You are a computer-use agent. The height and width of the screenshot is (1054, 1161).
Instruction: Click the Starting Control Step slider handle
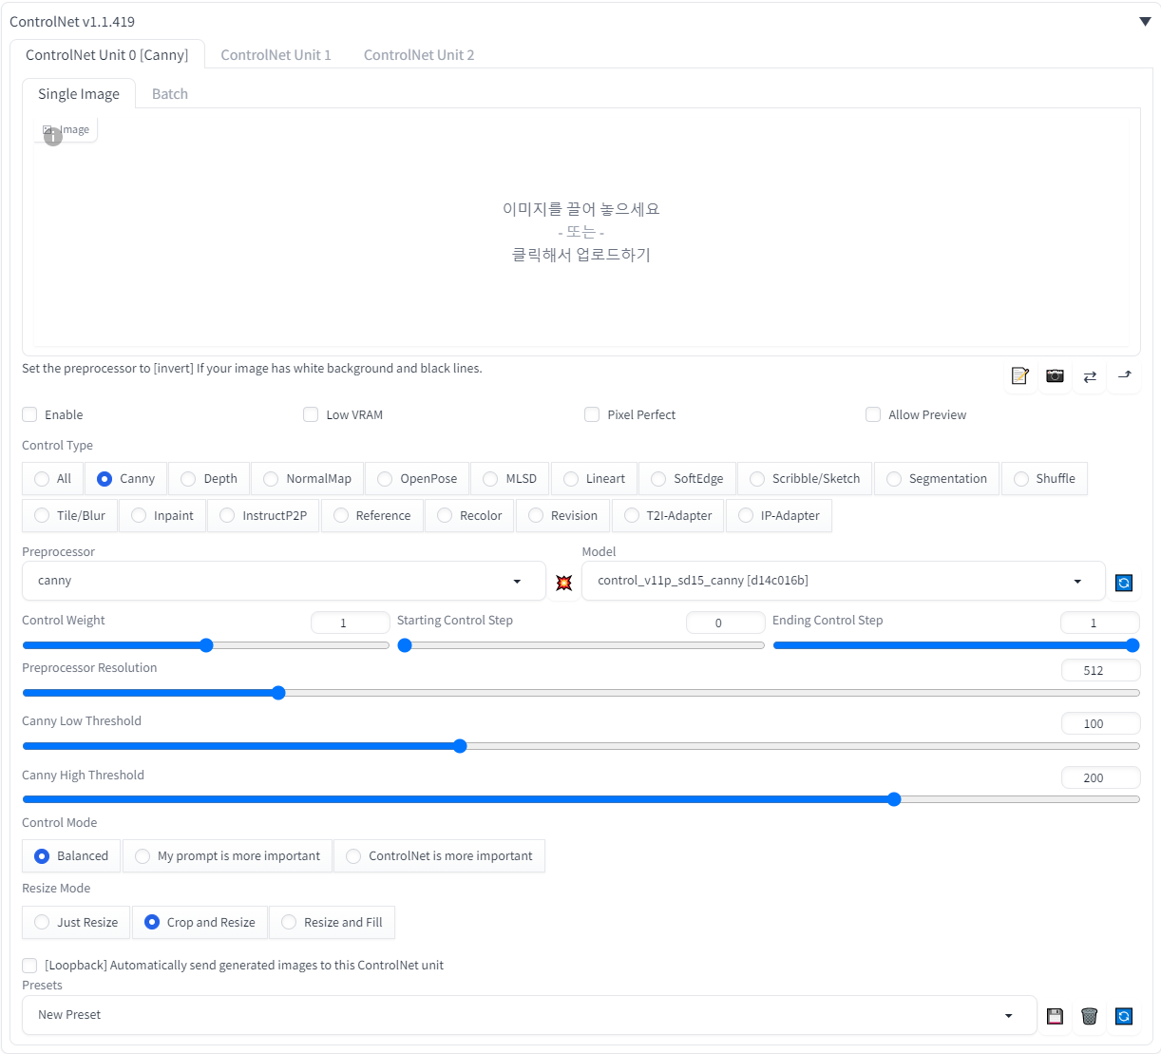point(405,645)
